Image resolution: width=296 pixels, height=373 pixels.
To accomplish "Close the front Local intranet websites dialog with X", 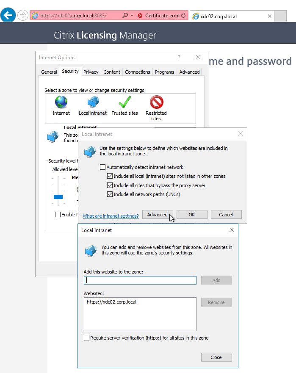I will pyautogui.click(x=232, y=230).
